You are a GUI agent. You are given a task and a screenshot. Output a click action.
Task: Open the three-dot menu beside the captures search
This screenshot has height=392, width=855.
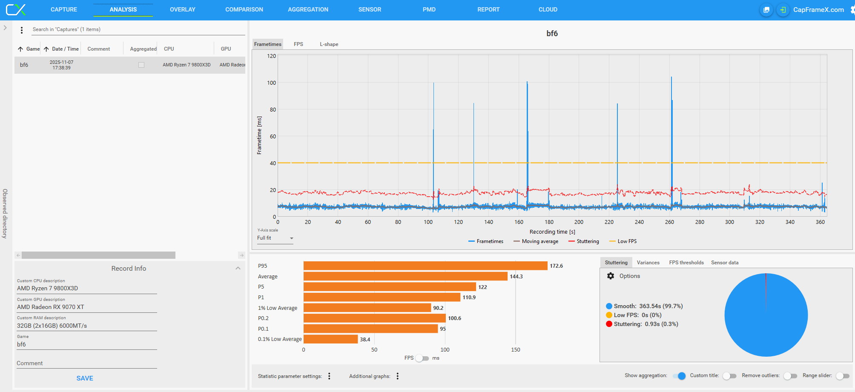[22, 30]
